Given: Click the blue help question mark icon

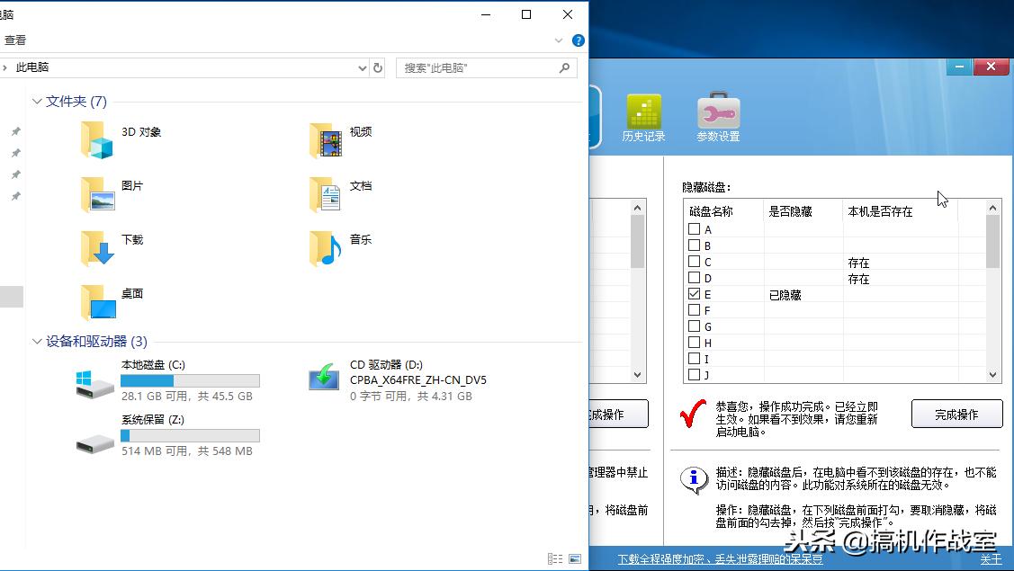Looking at the screenshot, I should point(578,40).
